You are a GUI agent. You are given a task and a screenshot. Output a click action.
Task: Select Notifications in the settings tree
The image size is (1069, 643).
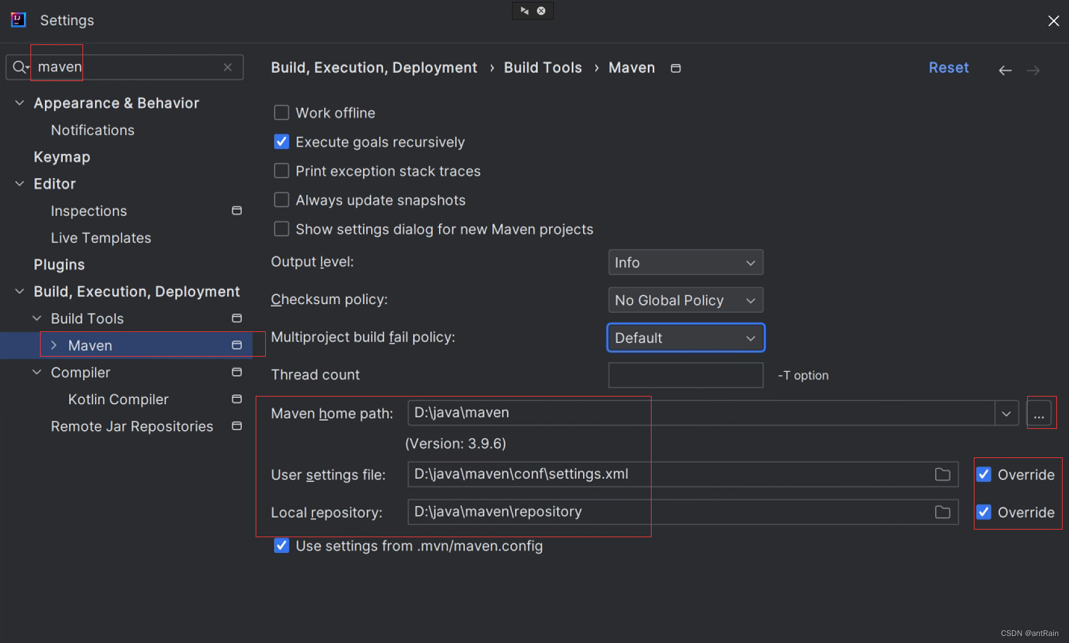click(93, 130)
